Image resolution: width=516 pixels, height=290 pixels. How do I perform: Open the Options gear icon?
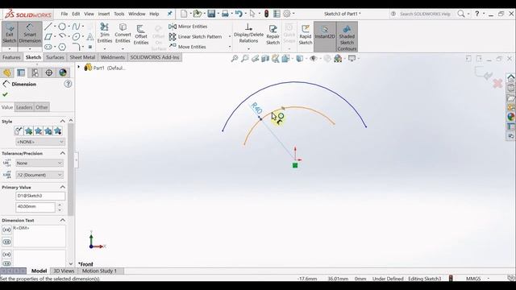(287, 14)
